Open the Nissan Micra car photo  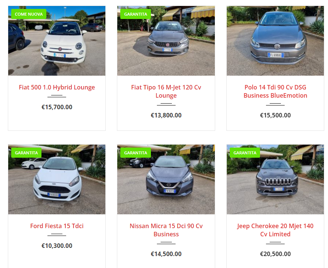(x=166, y=179)
